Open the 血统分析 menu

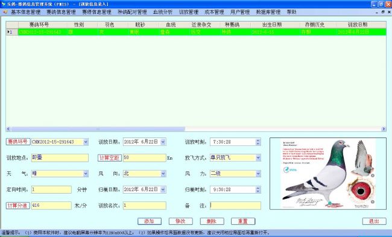[x=163, y=11]
